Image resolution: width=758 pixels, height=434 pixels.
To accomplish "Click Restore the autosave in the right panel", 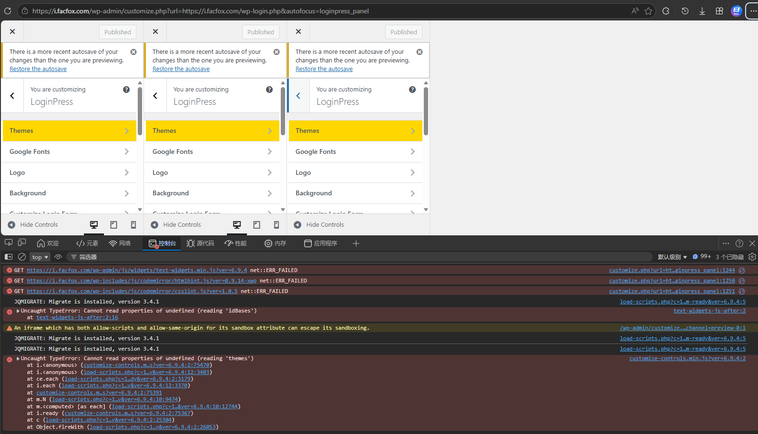I will point(324,69).
